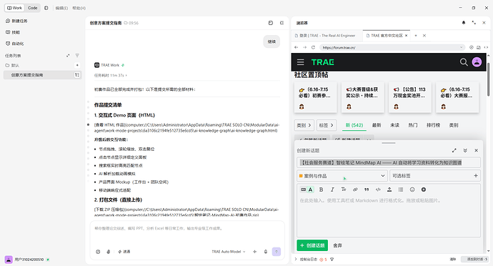Select the 热门 forum tab

413,125
